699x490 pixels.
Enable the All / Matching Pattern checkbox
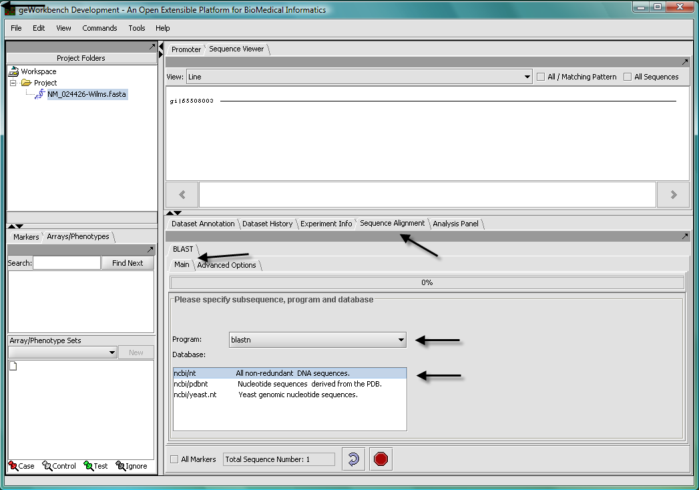pos(541,77)
